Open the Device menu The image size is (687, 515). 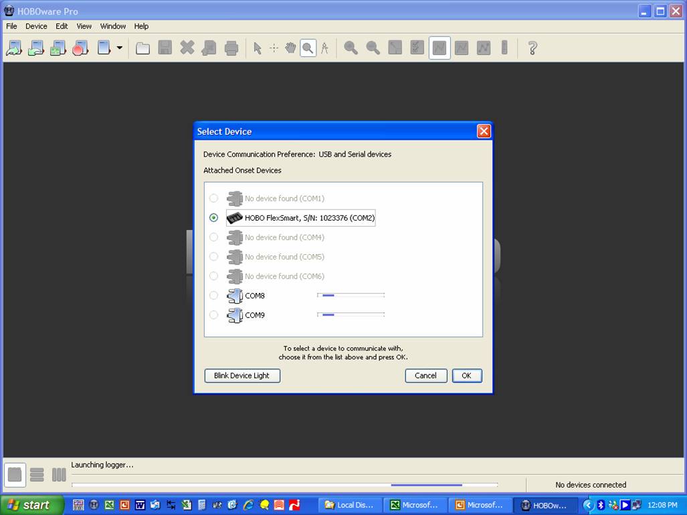[x=36, y=26]
